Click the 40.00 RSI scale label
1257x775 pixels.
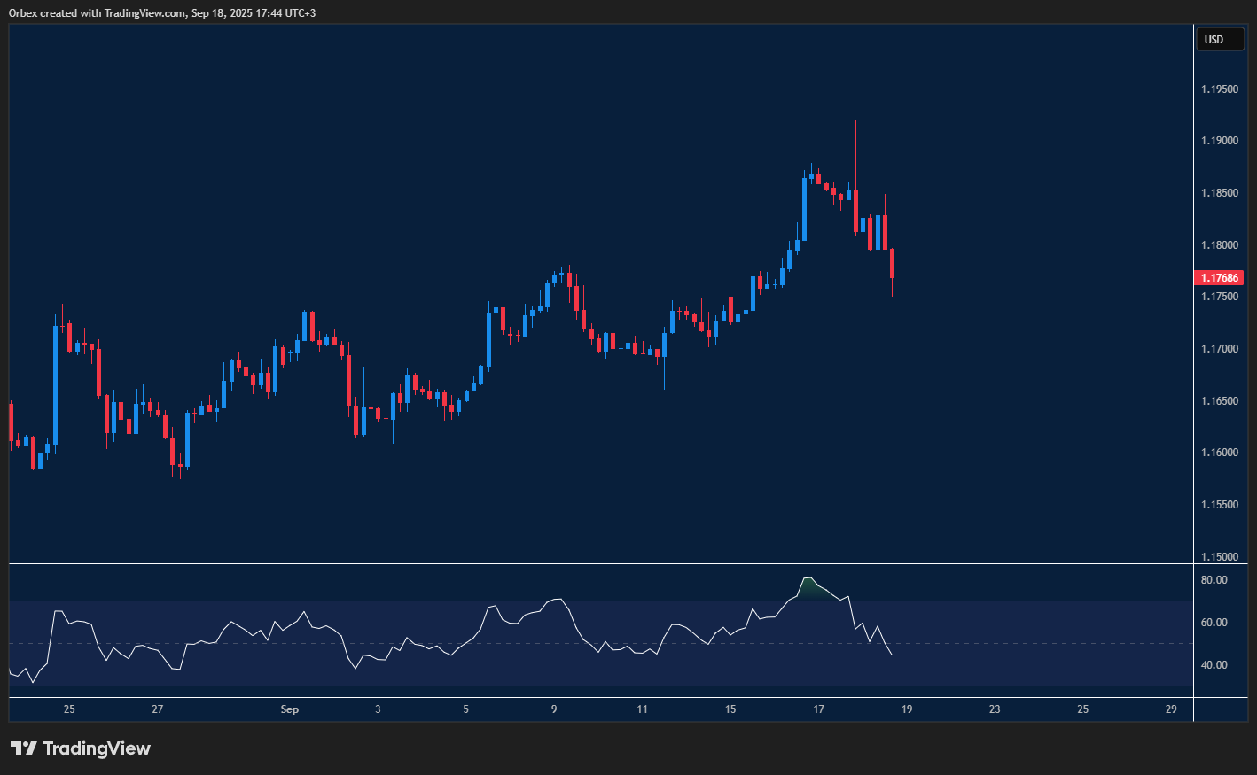(x=1214, y=665)
